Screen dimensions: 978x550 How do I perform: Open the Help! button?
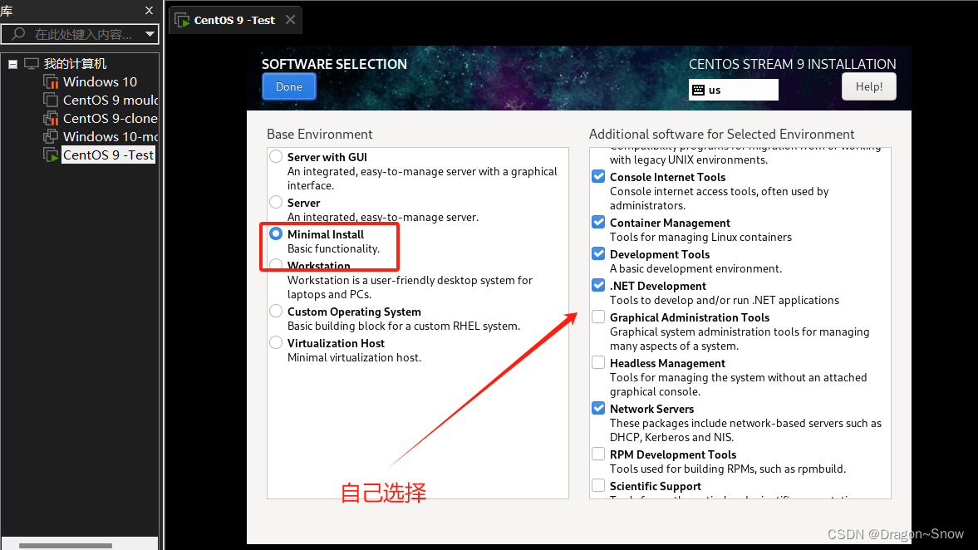click(869, 86)
